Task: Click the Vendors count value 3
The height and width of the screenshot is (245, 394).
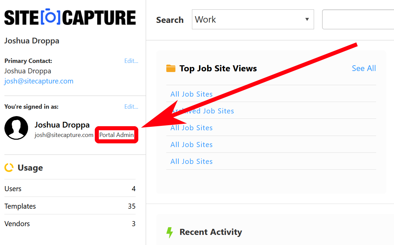Action: click(x=134, y=224)
